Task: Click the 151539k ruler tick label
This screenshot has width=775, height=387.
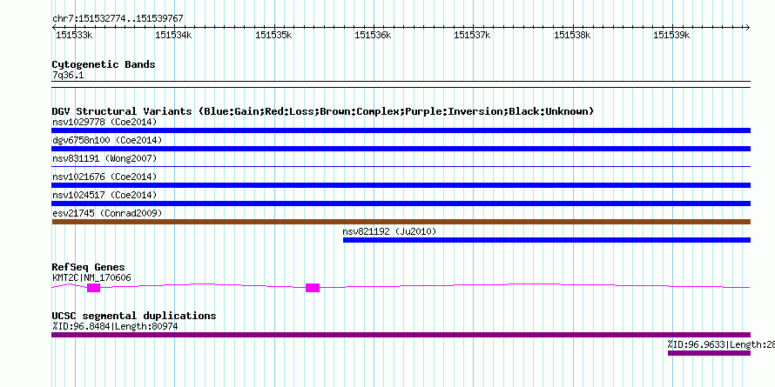Action: point(671,35)
